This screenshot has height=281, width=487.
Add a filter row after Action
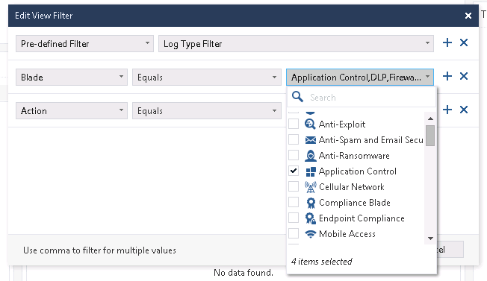[447, 110]
